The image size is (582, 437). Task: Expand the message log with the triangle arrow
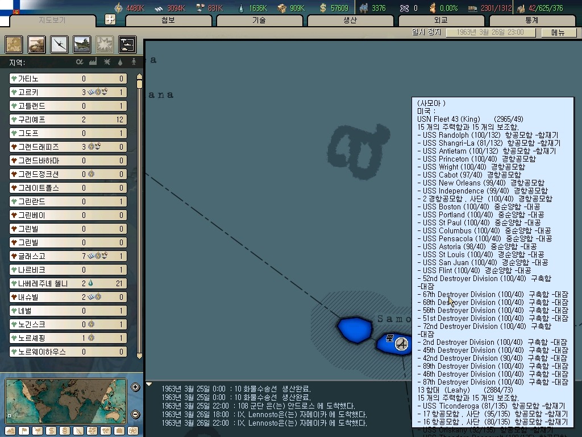coord(149,384)
